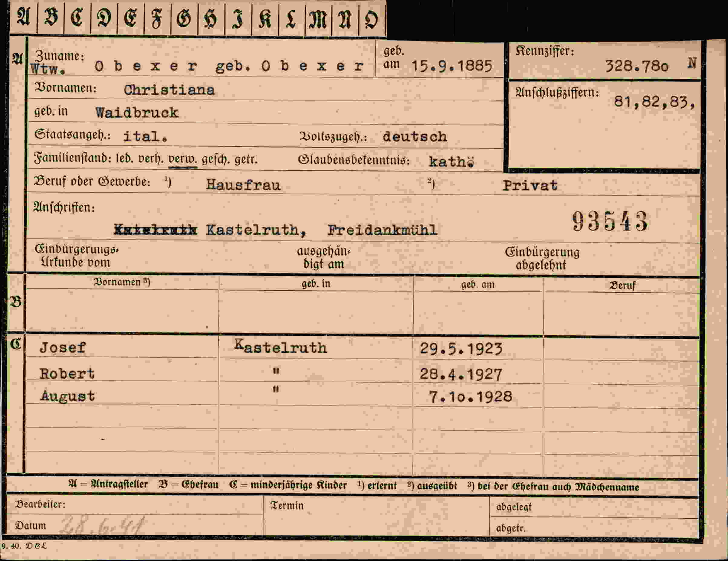Click the 'abgetr.' label
Screen dimensions: 728x561
coord(511,528)
